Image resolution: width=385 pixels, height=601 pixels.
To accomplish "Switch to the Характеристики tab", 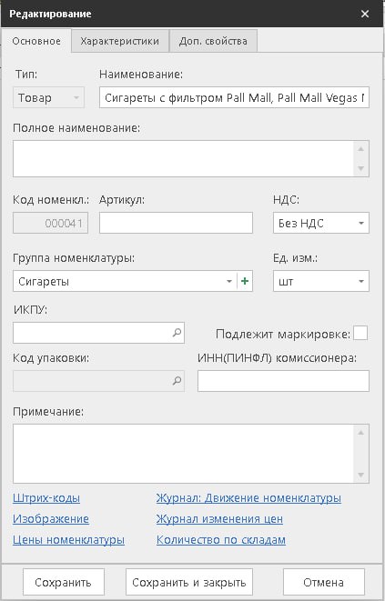I will pyautogui.click(x=120, y=41).
